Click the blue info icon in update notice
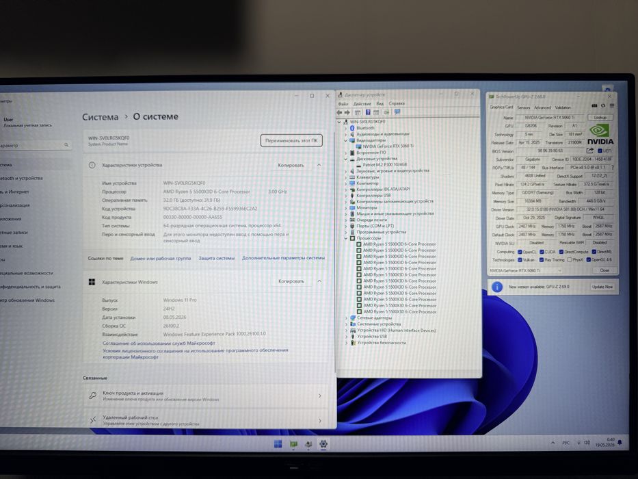The image size is (638, 479). [x=497, y=287]
